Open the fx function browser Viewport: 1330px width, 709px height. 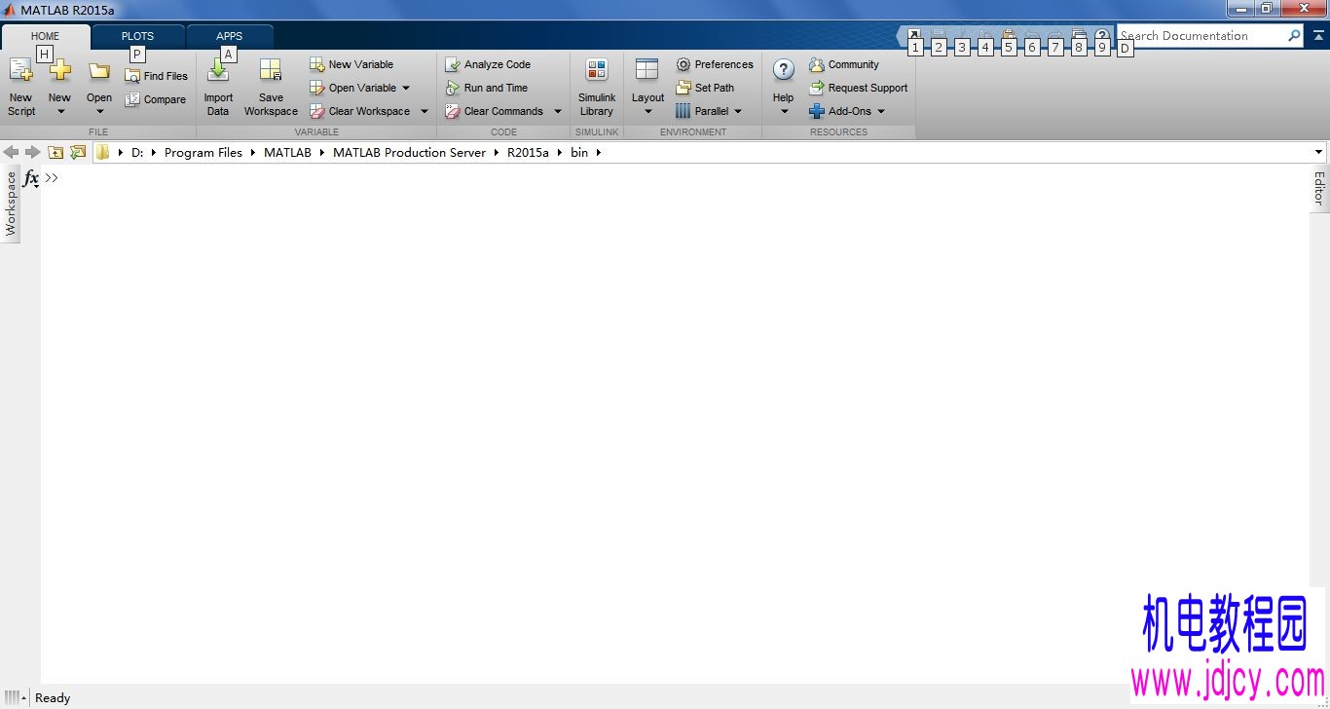(31, 178)
